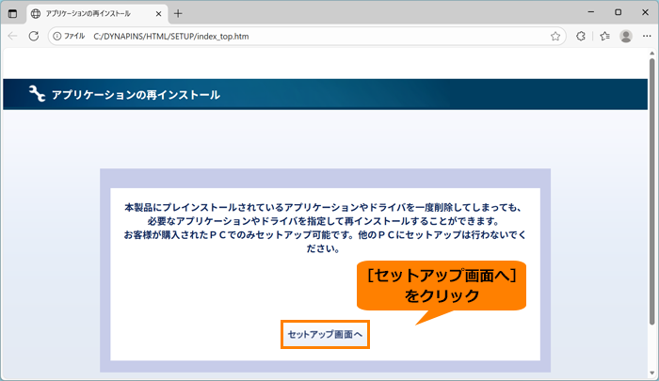Viewport: 659px width, 381px height.
Task: Click the wrench icon in the page header
Action: [37, 94]
